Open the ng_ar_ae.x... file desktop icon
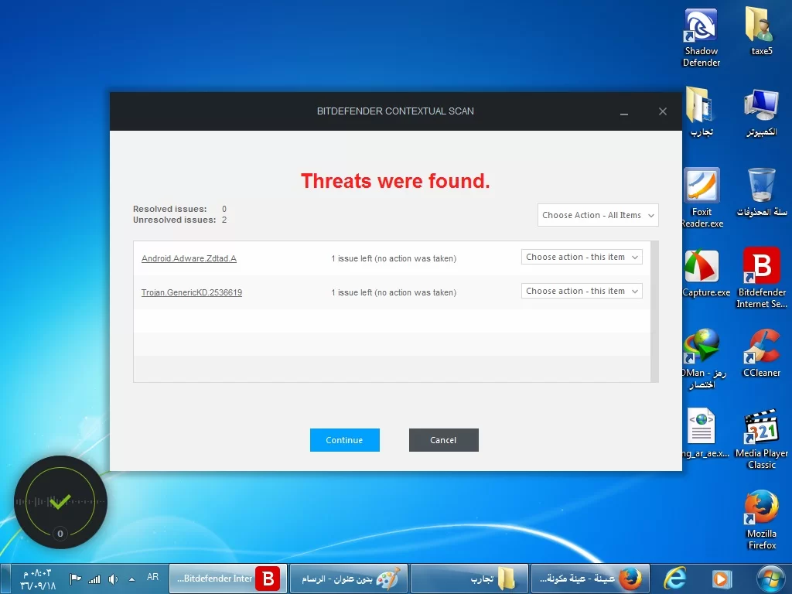Viewport: 792px width, 594px height. coord(705,433)
